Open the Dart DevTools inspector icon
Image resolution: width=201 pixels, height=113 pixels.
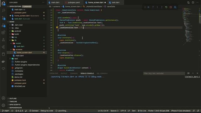(175, 7)
